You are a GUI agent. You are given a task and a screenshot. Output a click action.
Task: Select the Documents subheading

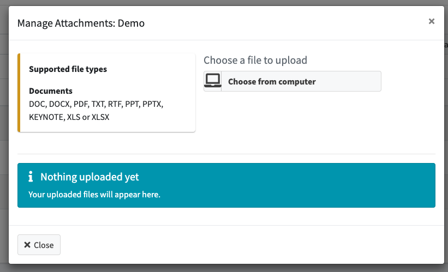[x=51, y=91]
